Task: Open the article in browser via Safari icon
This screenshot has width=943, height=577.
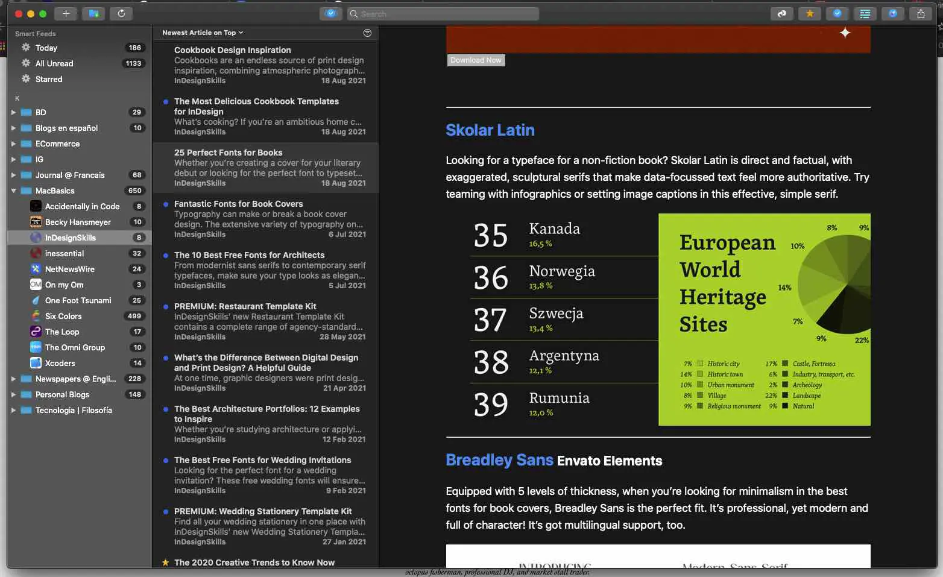Action: coord(892,13)
